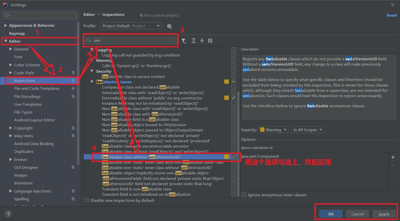The width and height of the screenshot is (400, 221).
Task: Click the Apply button
Action: (x=384, y=214)
